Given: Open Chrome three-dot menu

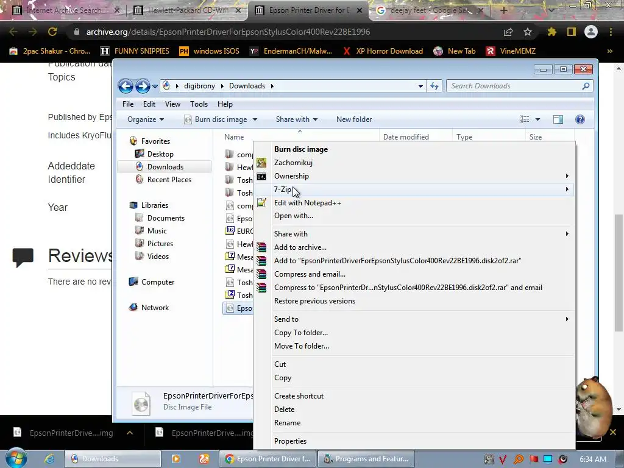Looking at the screenshot, I should pos(611,32).
